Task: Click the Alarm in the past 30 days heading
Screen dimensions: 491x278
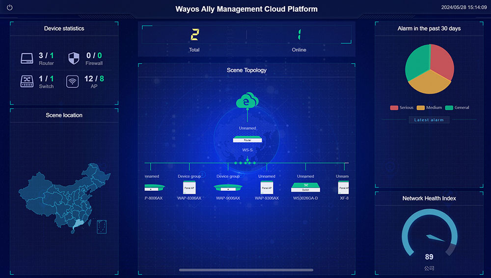Action: 429,28
